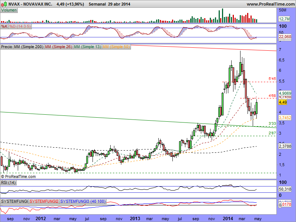The height and width of the screenshot is (222, 296).
Task: Click the candlestick icon beside the NVAX title
Action: tap(4, 4)
